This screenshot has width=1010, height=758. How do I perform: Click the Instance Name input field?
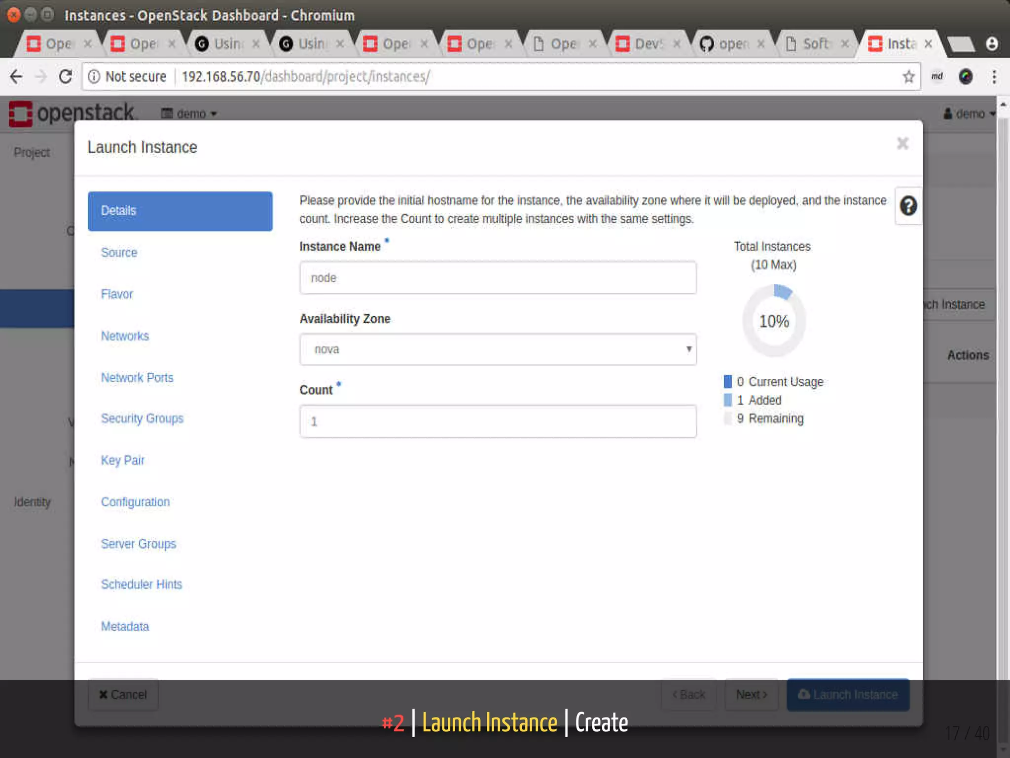498,278
